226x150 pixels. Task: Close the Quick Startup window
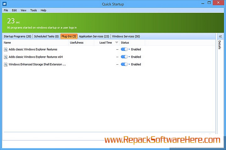(x=218, y=2)
